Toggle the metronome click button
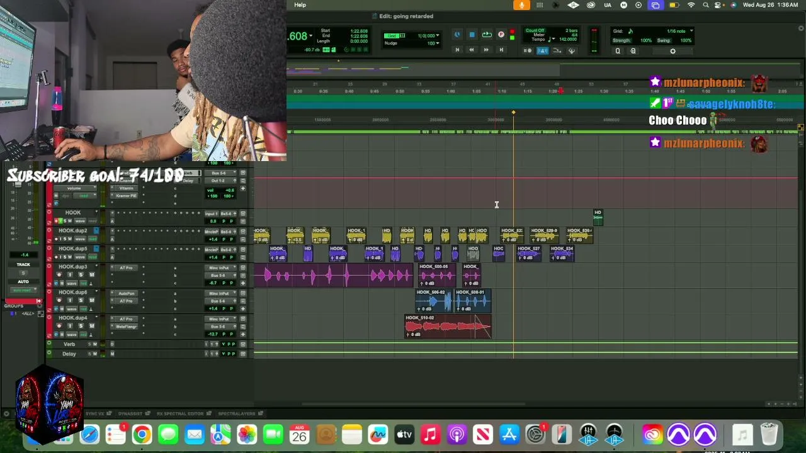This screenshot has height=453, width=806. point(542,50)
